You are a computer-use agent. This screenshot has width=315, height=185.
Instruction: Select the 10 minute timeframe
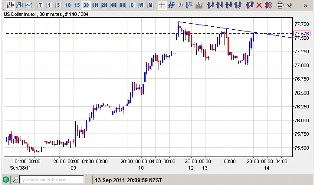click(68, 5)
